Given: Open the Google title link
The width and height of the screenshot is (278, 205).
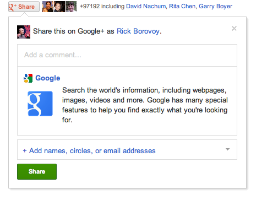Looking at the screenshot, I should [48, 78].
